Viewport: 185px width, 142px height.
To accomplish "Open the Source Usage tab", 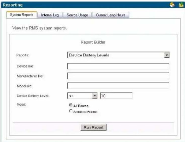I will (77, 15).
